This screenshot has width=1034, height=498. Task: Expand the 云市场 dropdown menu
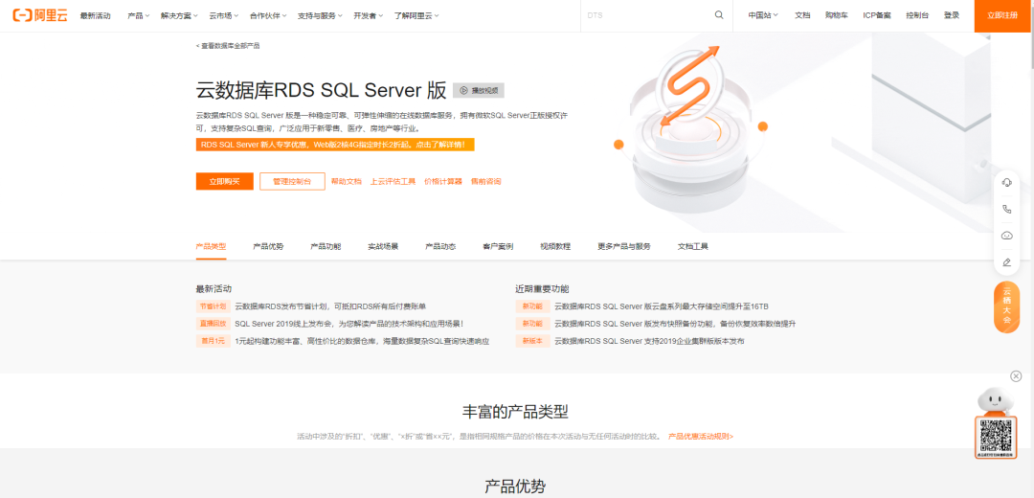click(x=224, y=15)
